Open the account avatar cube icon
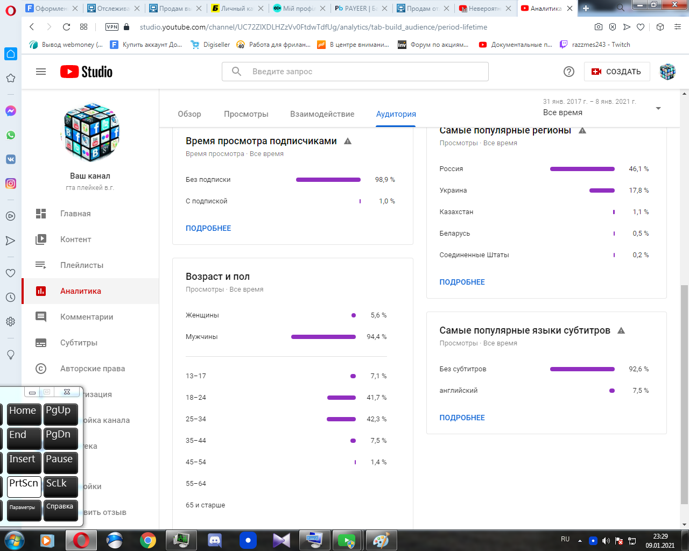The image size is (689, 551). [667, 72]
